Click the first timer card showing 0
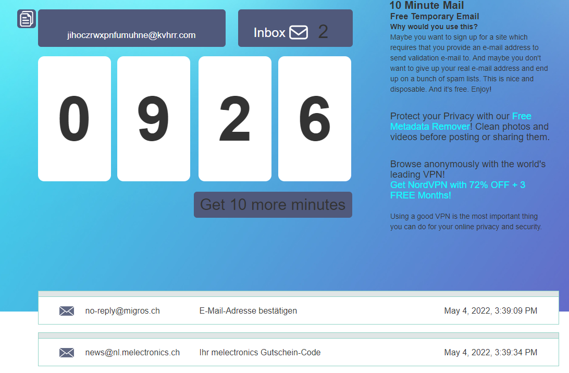This screenshot has width=569, height=373. (75, 119)
